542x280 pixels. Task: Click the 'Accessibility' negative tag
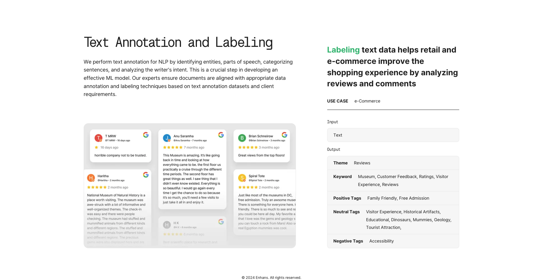point(382,241)
